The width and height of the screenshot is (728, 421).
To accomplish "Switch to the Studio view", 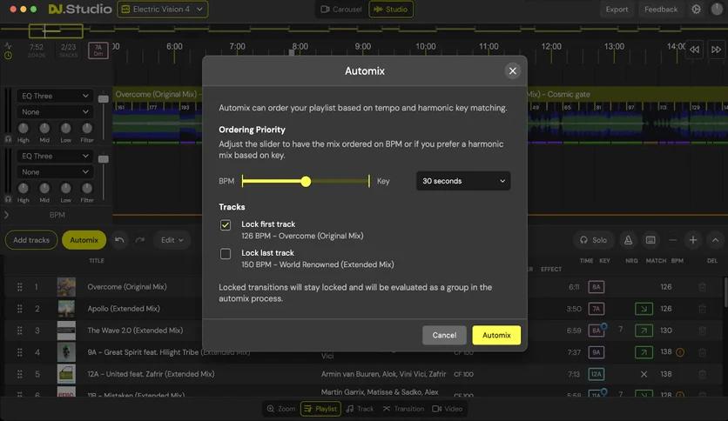I will 391,10.
